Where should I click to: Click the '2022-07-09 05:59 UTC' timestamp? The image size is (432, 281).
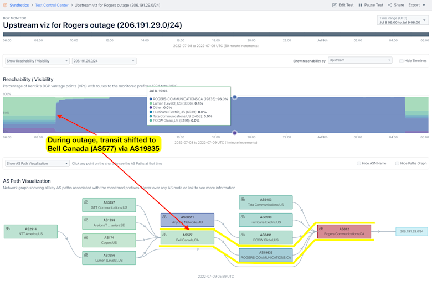pyautogui.click(x=216, y=277)
